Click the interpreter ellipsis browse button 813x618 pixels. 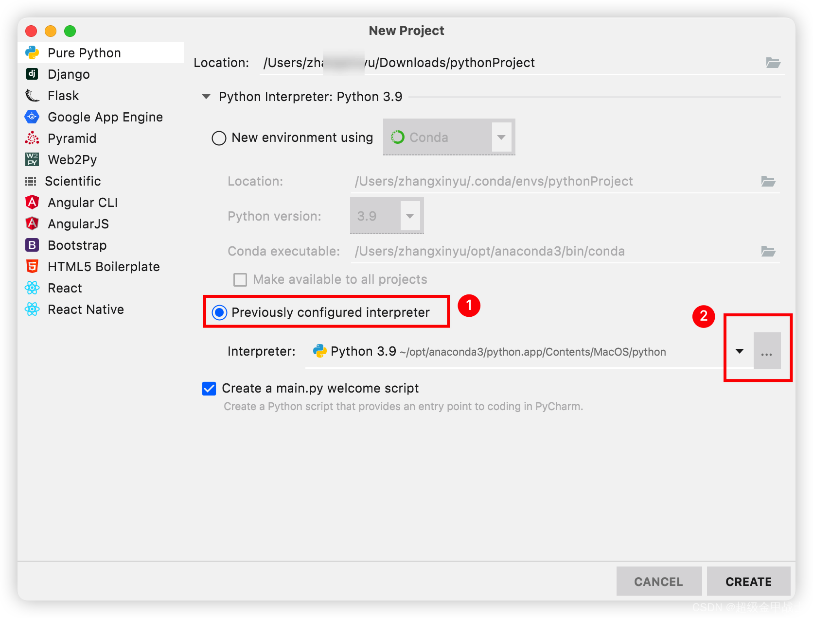tap(767, 351)
